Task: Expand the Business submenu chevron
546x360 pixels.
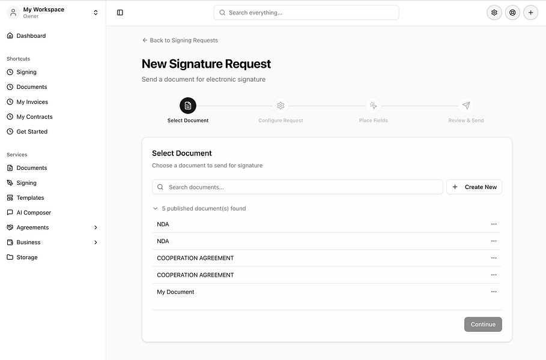Action: click(x=96, y=242)
